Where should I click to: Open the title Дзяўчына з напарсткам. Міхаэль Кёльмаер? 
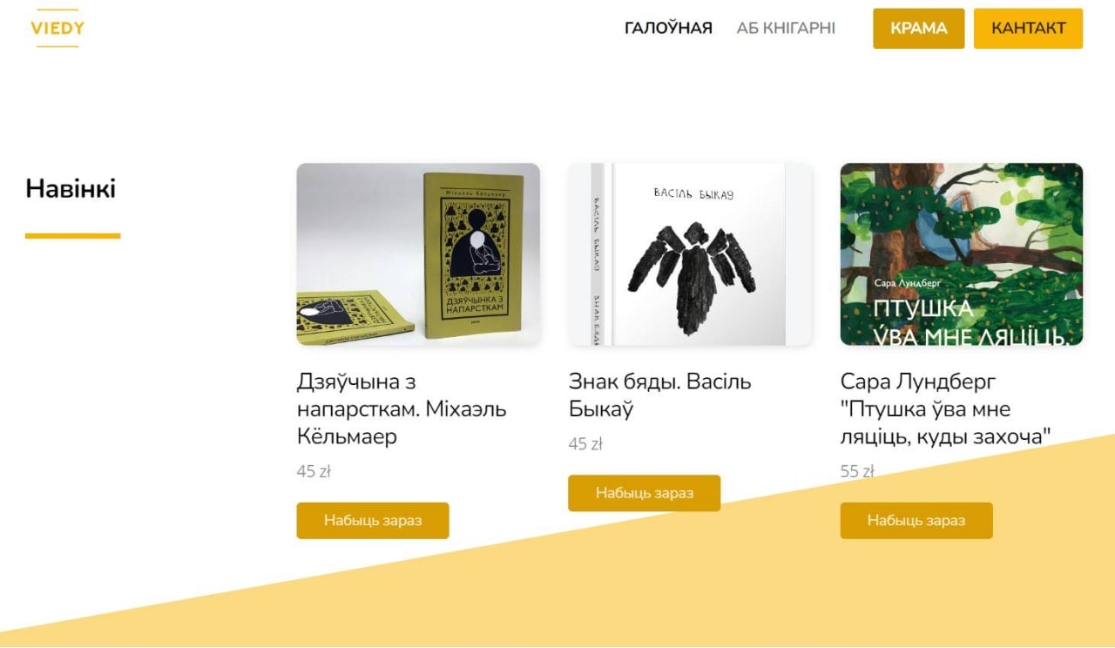pos(402,408)
